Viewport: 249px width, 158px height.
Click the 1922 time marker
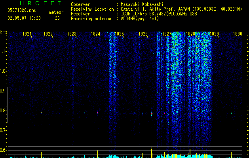(48, 34)
